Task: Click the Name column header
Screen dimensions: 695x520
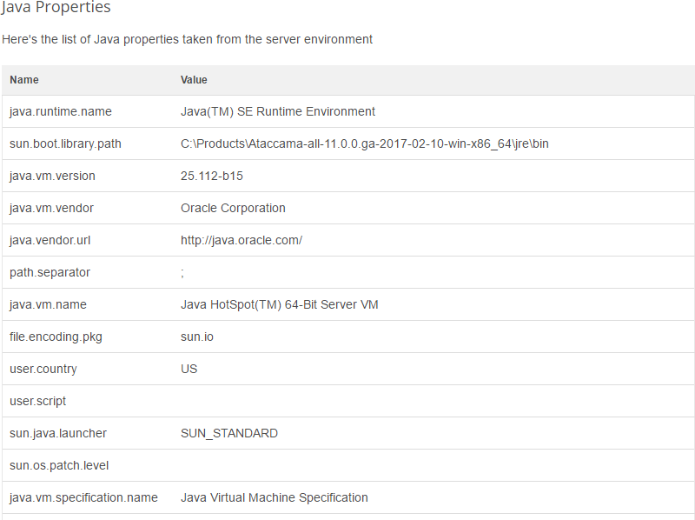Action: (24, 80)
